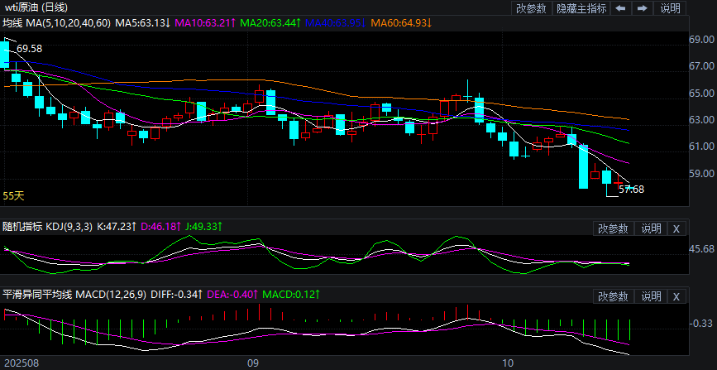Select the magenta MA10 legend label
Viewport: 717px width, 370px height.
[205, 22]
